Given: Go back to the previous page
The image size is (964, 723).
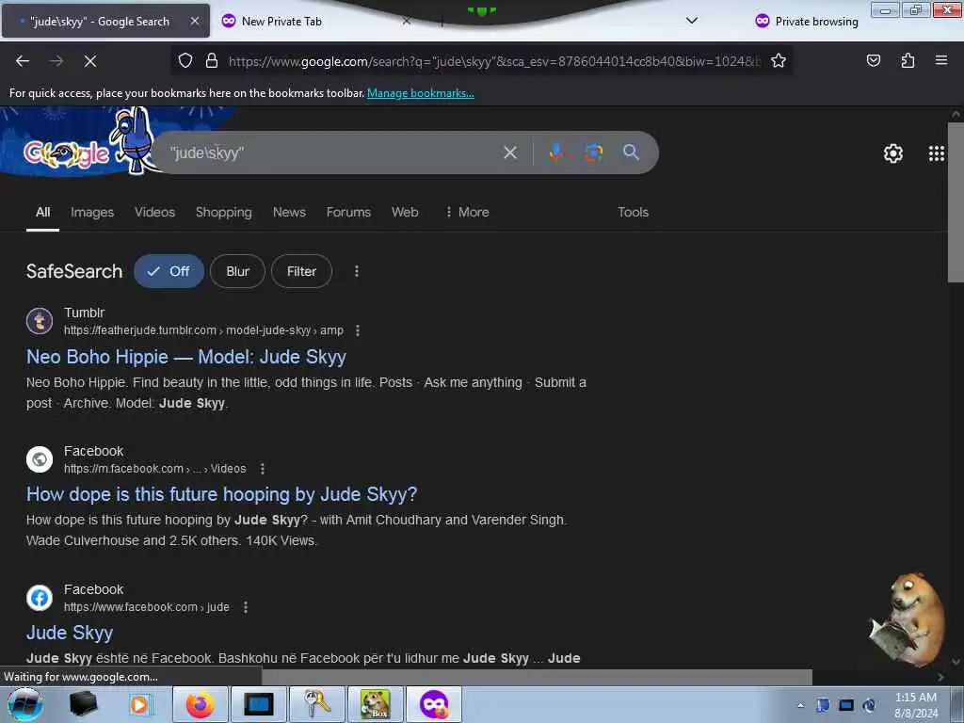Looking at the screenshot, I should point(23,61).
